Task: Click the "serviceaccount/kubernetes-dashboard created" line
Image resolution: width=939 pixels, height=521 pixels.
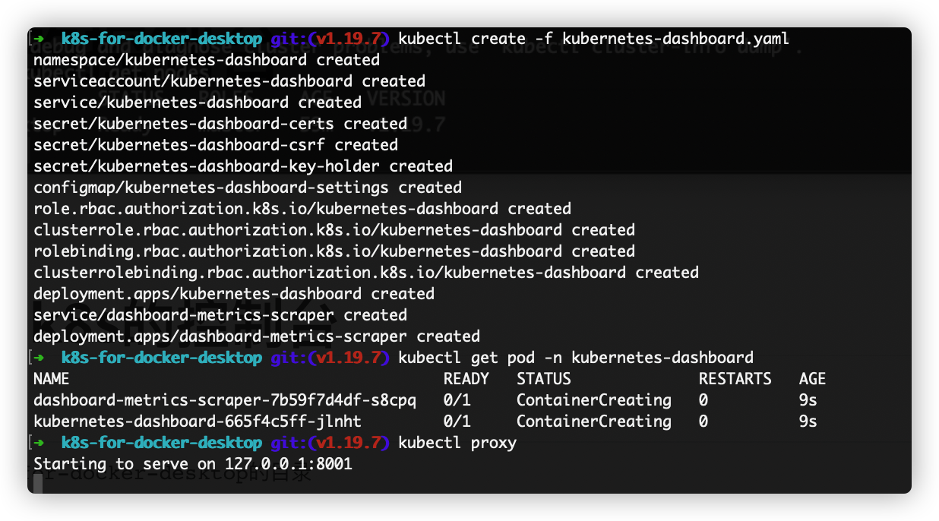Action: pos(229,81)
